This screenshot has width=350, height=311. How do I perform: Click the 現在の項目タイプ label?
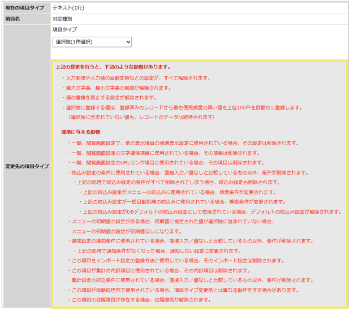coord(25,8)
